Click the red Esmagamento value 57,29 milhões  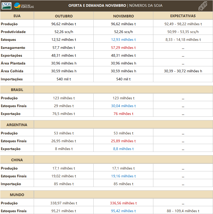[123, 48]
